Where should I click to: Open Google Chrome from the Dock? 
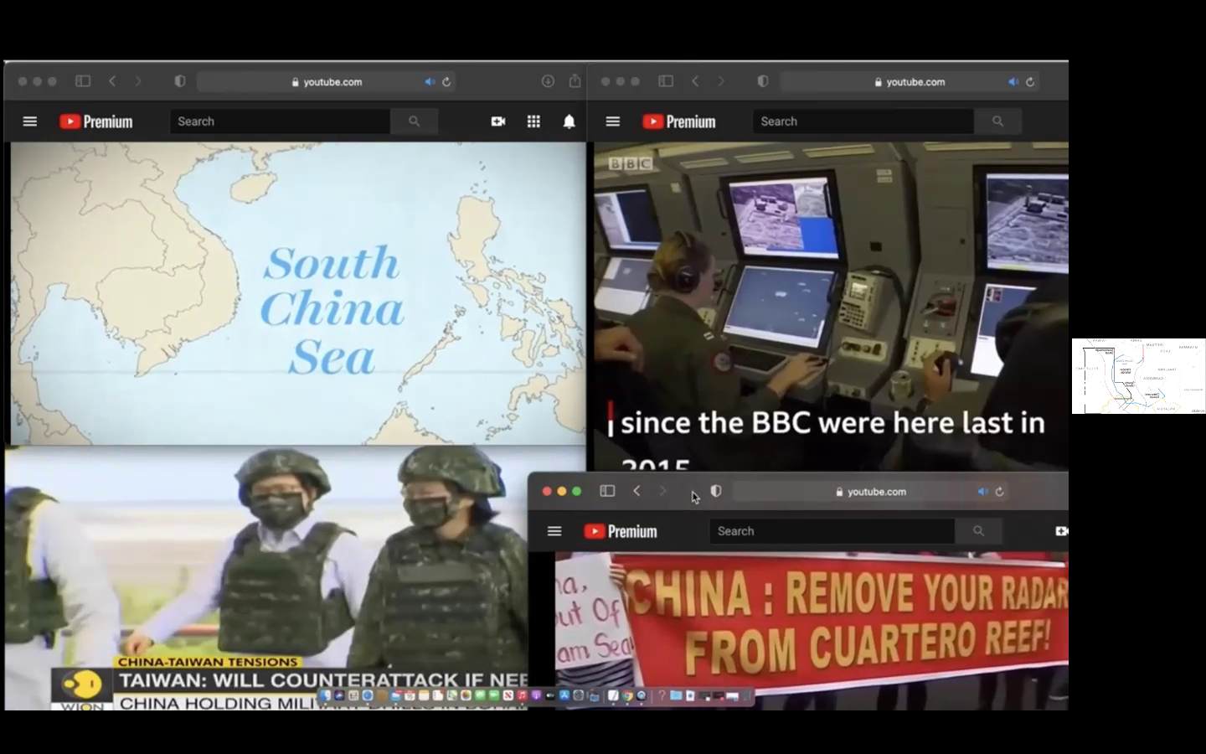[x=627, y=695]
